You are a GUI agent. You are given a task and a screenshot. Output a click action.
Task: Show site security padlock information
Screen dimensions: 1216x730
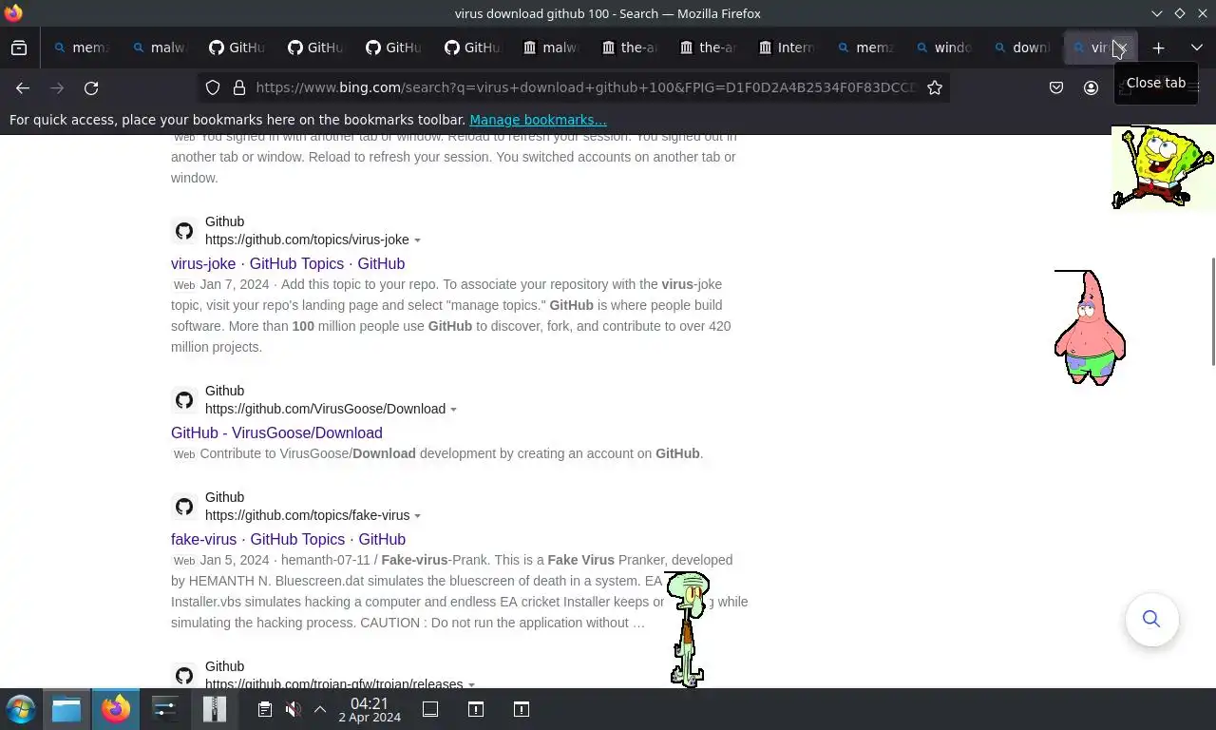tap(239, 87)
